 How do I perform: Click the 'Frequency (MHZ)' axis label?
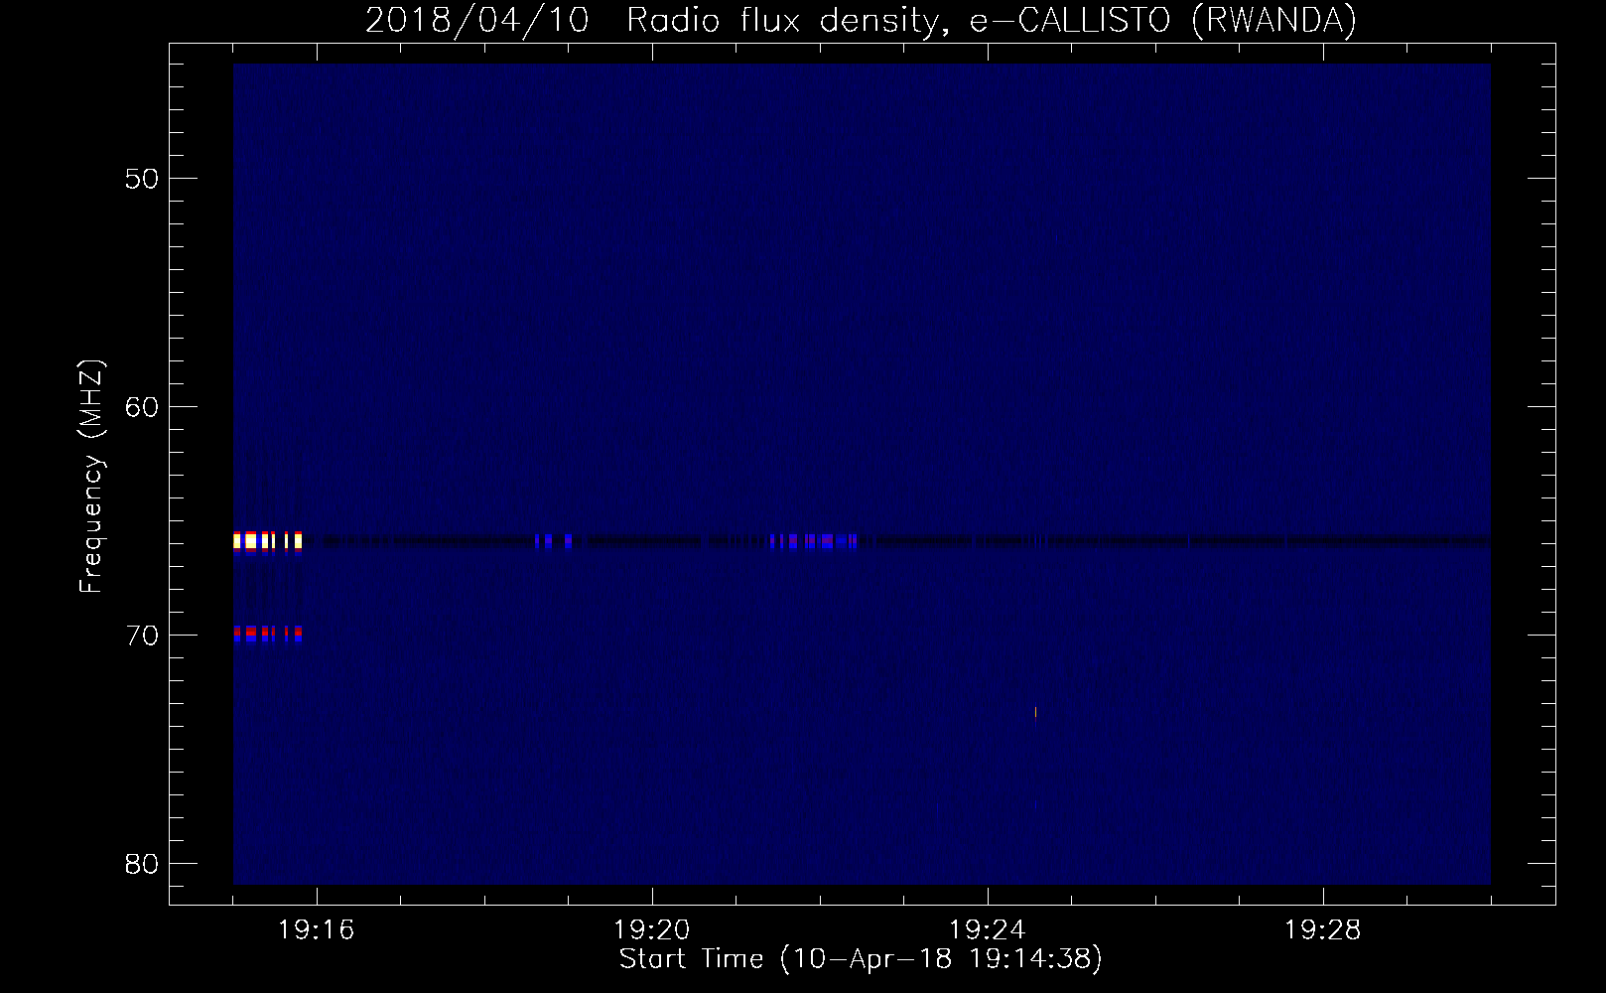point(91,477)
